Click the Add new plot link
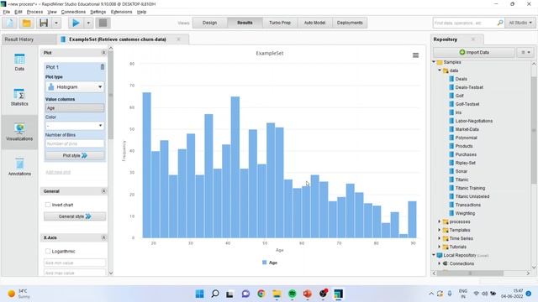Viewport: 538px width, 302px height. click(x=58, y=172)
